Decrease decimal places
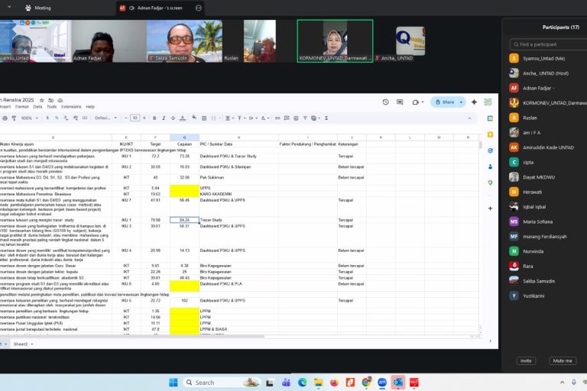This screenshot has height=391, width=587. click(x=66, y=118)
